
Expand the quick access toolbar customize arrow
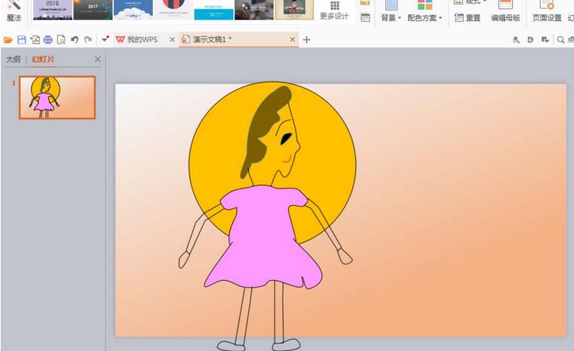(103, 40)
